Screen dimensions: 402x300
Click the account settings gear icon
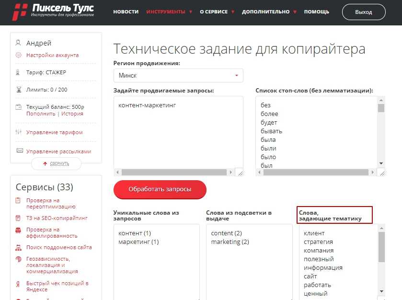[19, 55]
